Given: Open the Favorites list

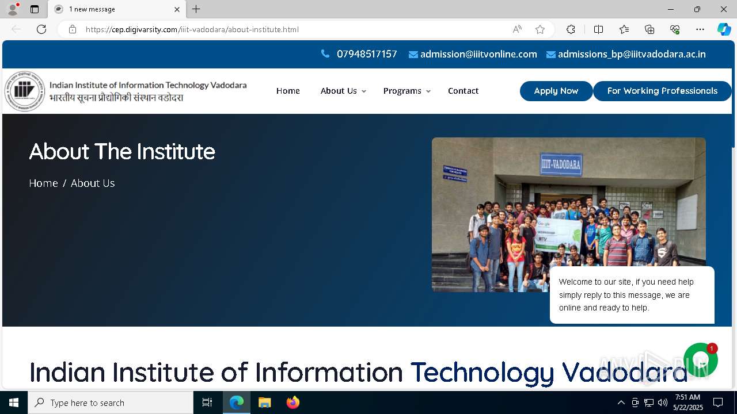Looking at the screenshot, I should coord(624,29).
